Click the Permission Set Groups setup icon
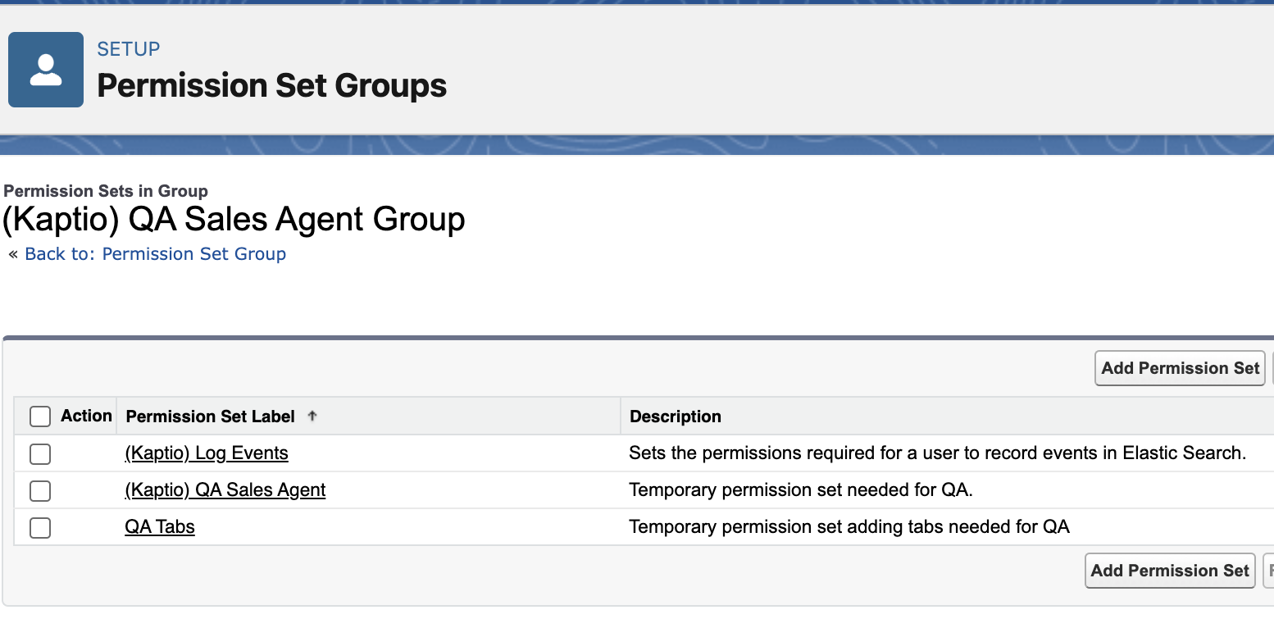Viewport: 1274px width, 619px height. click(45, 70)
